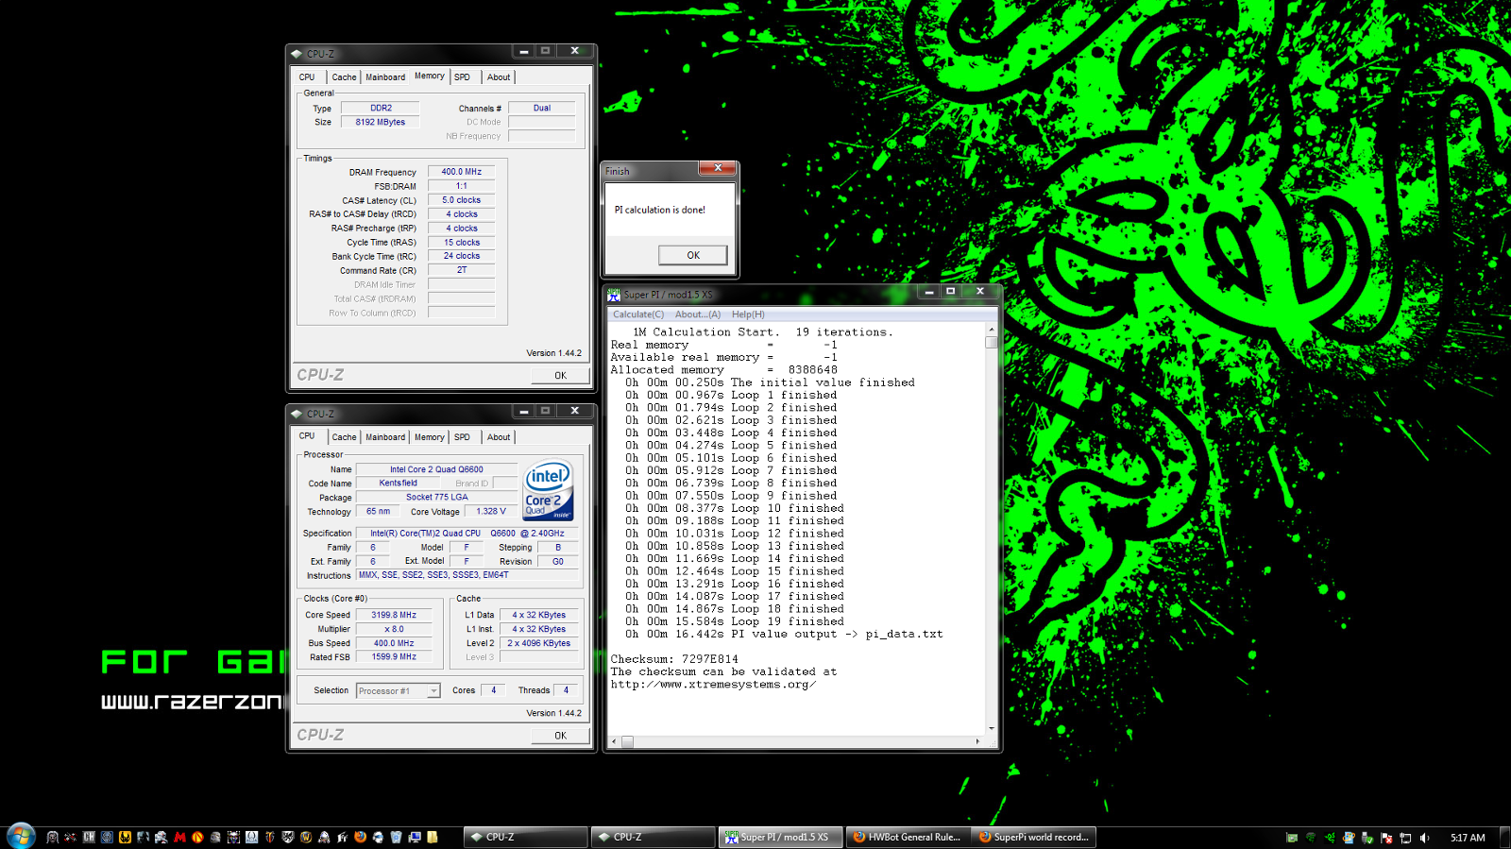Switch to Memory tab in lower CPU-Z window
Image resolution: width=1511 pixels, height=849 pixels.
430,437
